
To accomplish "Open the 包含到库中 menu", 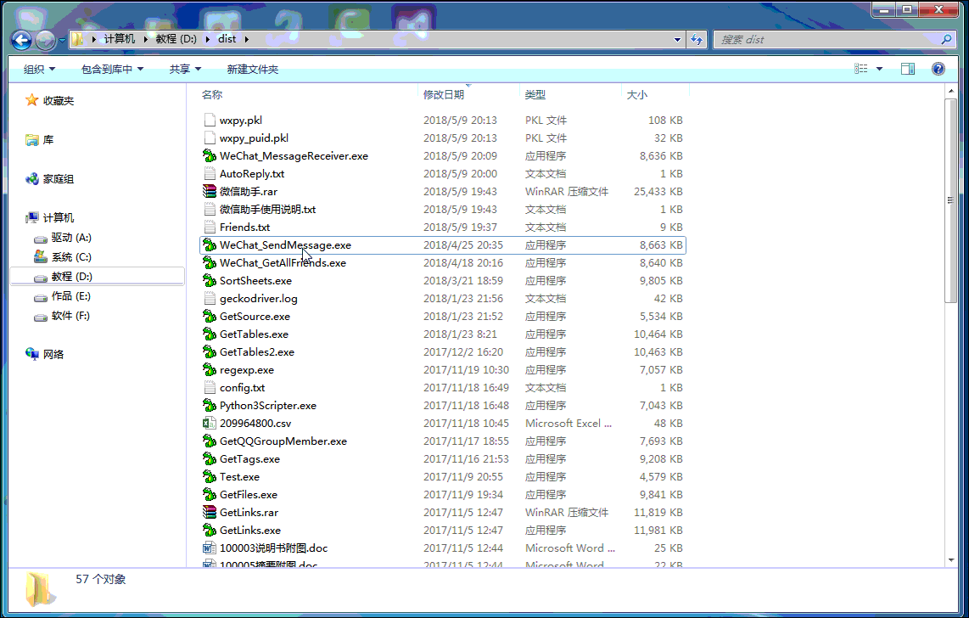I will (113, 70).
